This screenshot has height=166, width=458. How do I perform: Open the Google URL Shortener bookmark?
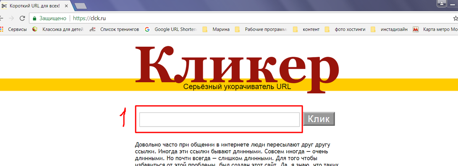click(171, 29)
